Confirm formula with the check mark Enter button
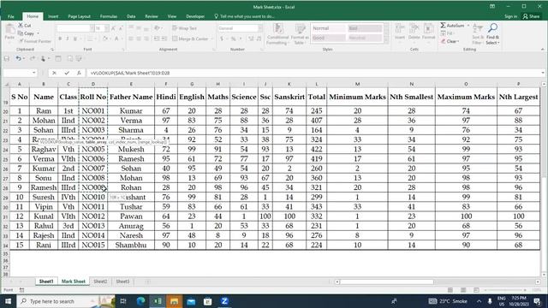 (67, 73)
